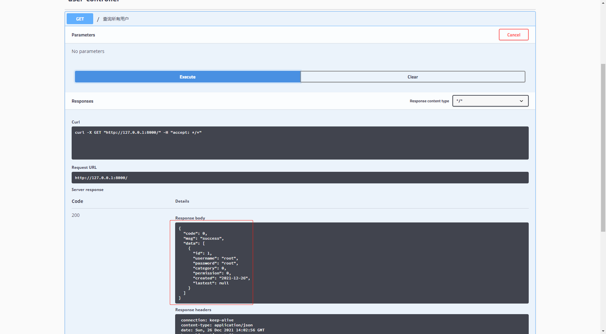Image resolution: width=606 pixels, height=334 pixels.
Task: Click the "created": "2021-12-26" line
Action: 222,278
